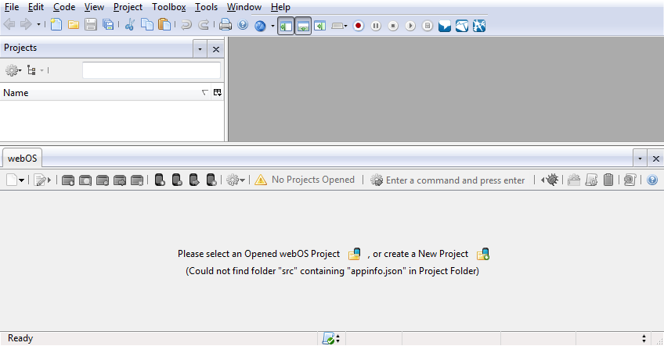664x346 pixels.
Task: Copy with the two-pages icon
Action: [147, 25]
